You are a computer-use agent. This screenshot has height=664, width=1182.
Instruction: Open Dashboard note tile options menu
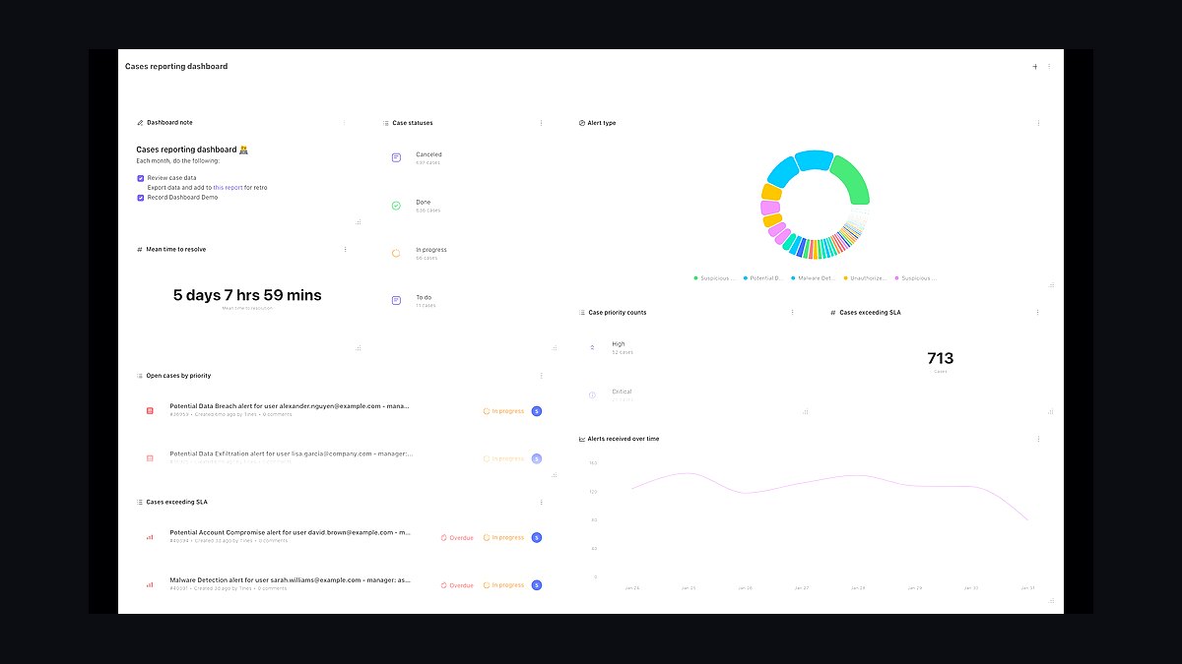(x=344, y=123)
